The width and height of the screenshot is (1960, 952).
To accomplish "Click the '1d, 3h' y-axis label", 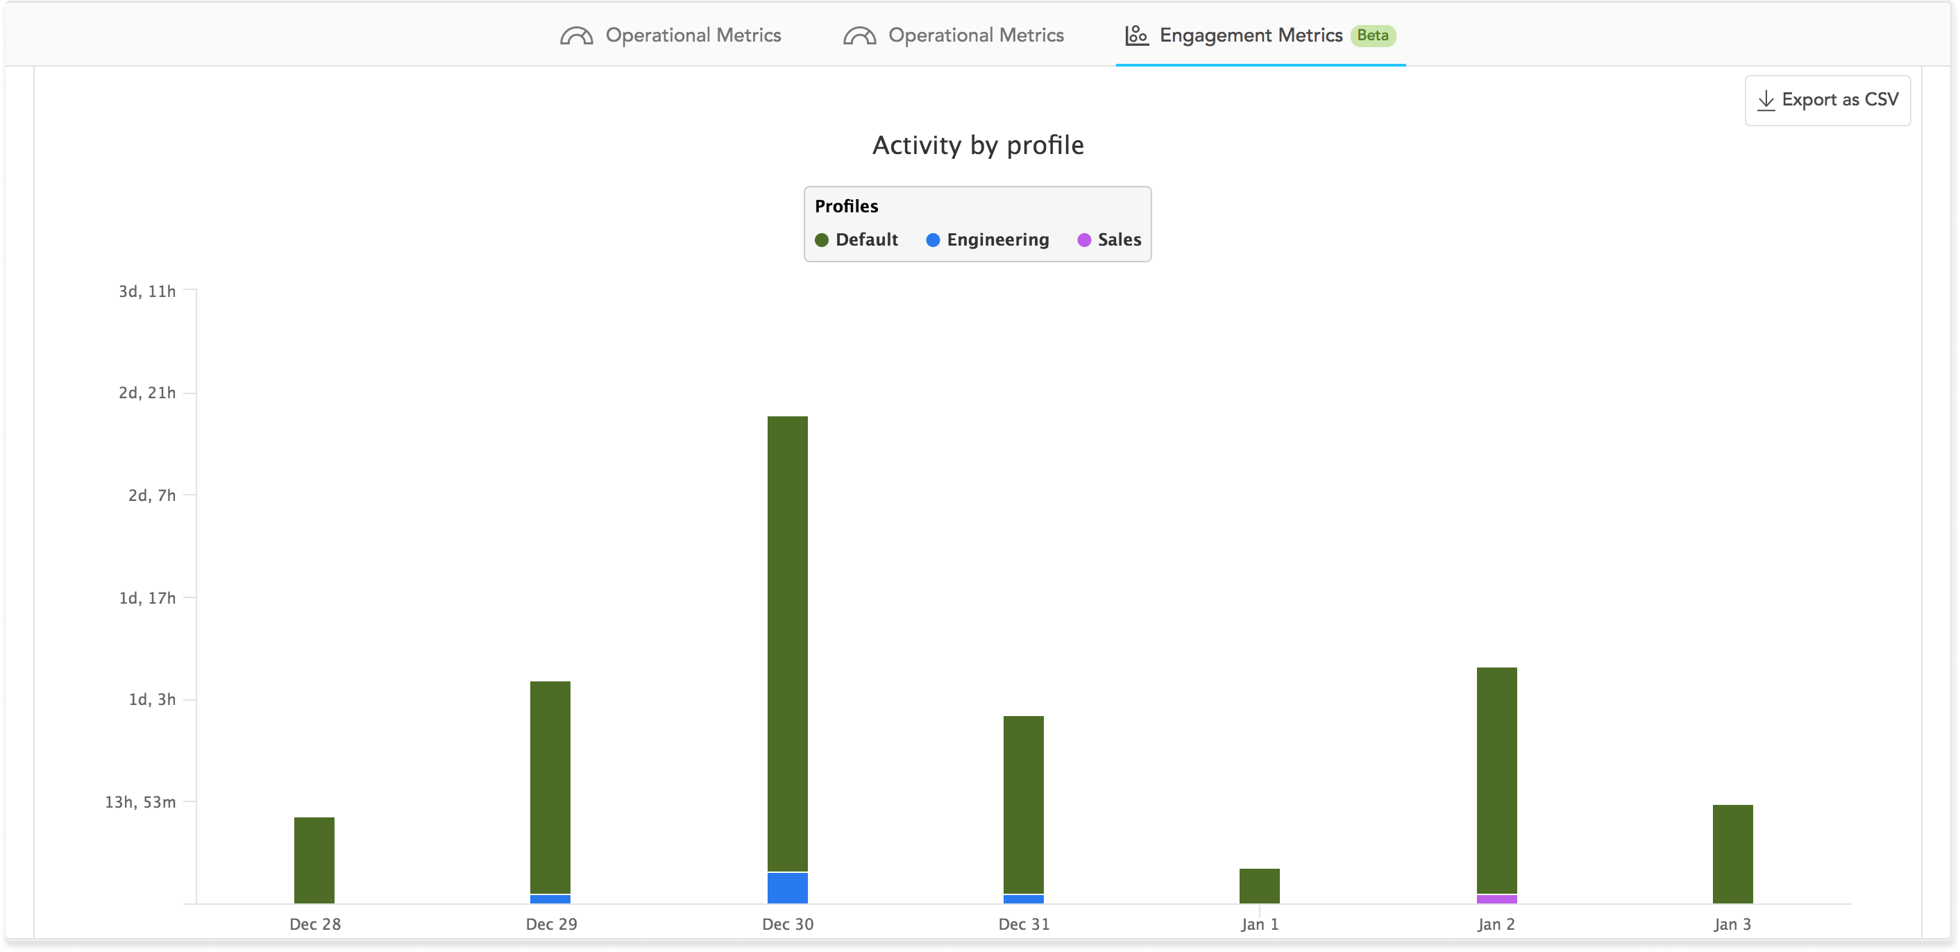I will (x=152, y=699).
